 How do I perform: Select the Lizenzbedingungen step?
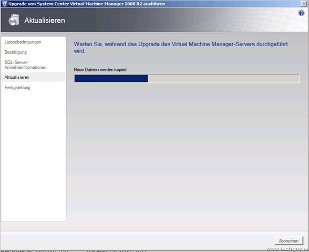coord(23,42)
